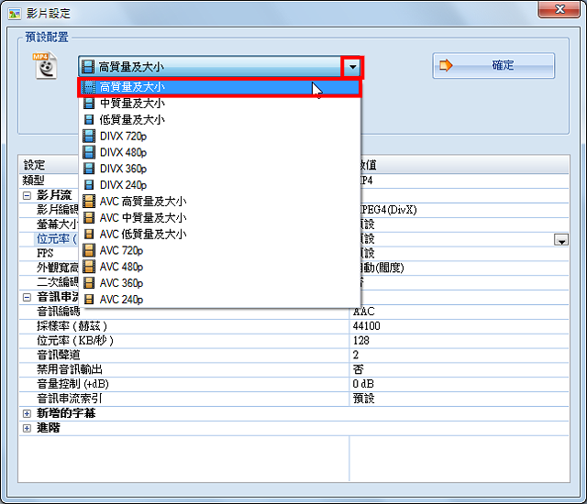Select the 音訊編碼 settings row
587x504 pixels.
(x=293, y=312)
